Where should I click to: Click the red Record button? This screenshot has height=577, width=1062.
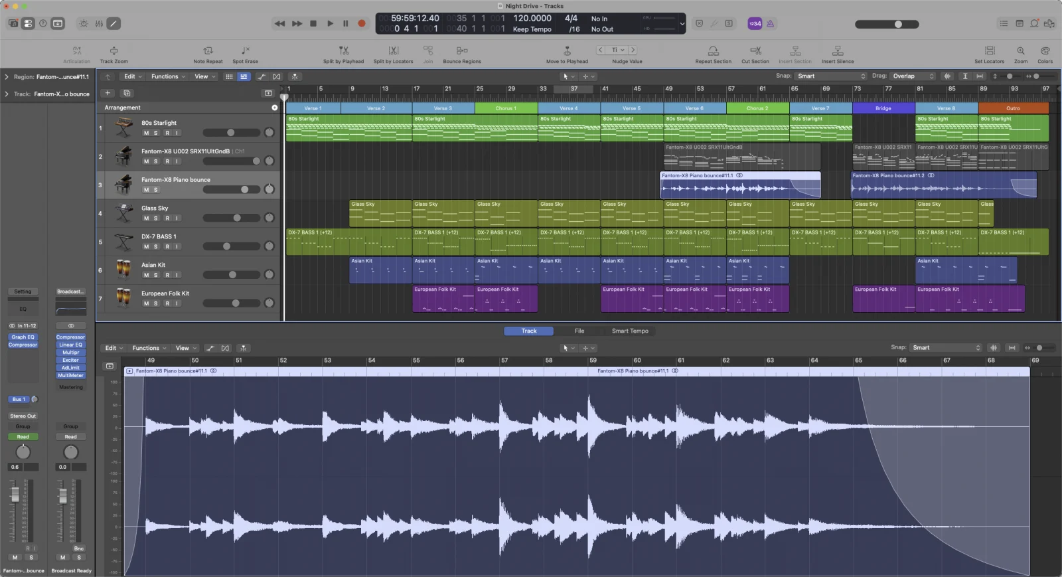[362, 23]
